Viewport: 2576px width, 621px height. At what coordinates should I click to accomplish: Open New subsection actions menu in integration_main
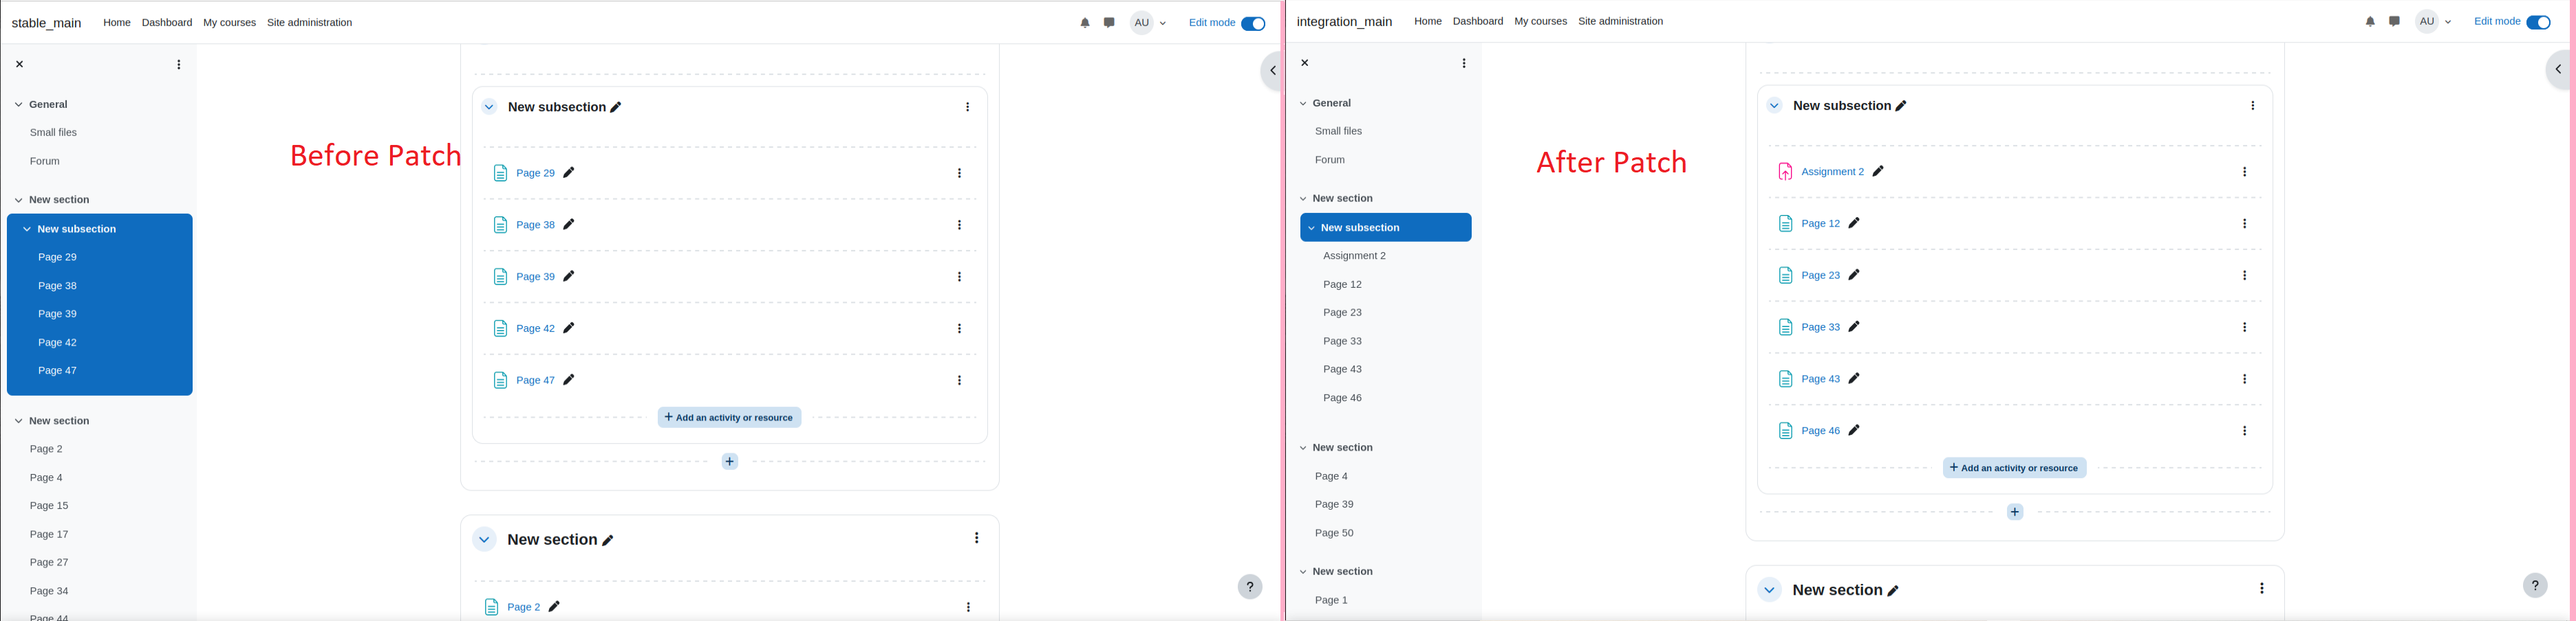(2252, 106)
